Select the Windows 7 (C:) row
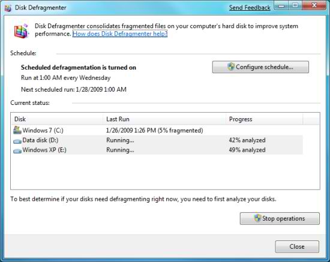Viewport: 330px width, 262px height. tap(158, 130)
